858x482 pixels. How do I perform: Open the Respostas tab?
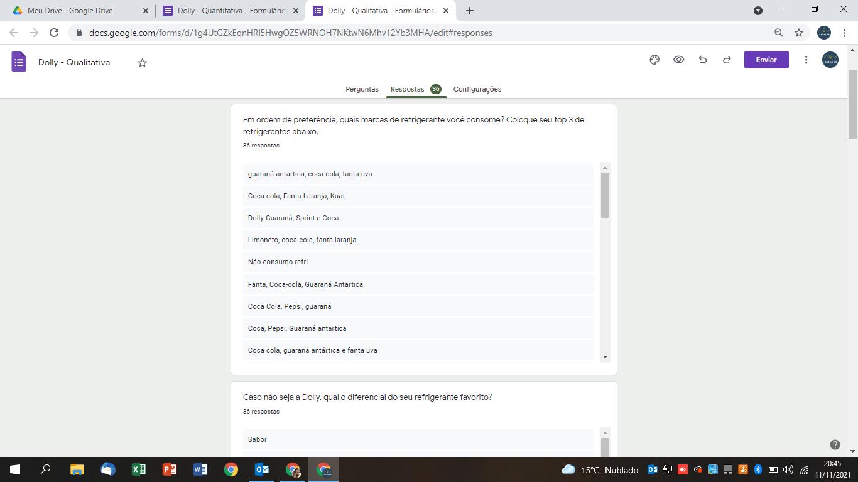tap(416, 89)
